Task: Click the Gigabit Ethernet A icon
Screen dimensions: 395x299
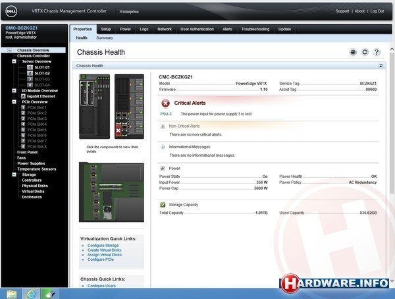Action: [x=23, y=96]
